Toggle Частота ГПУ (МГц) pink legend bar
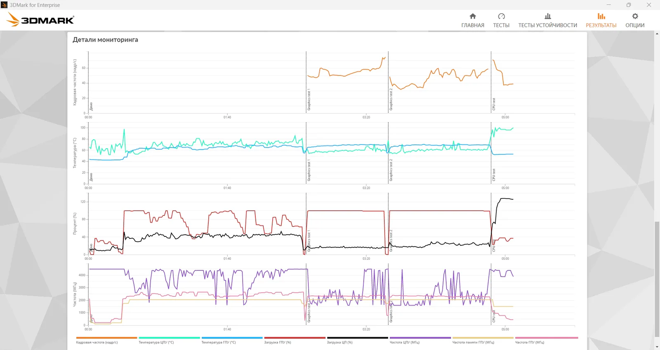The image size is (660, 350). 546,338
